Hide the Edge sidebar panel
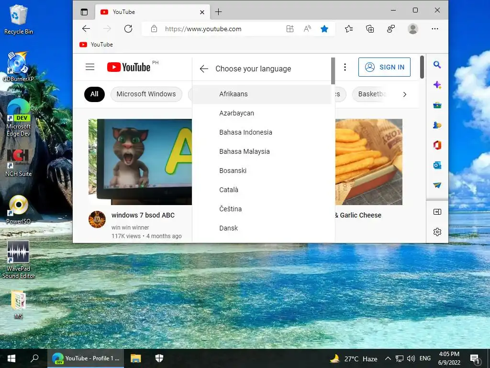Screen dimensions: 490x368 (x=437, y=212)
